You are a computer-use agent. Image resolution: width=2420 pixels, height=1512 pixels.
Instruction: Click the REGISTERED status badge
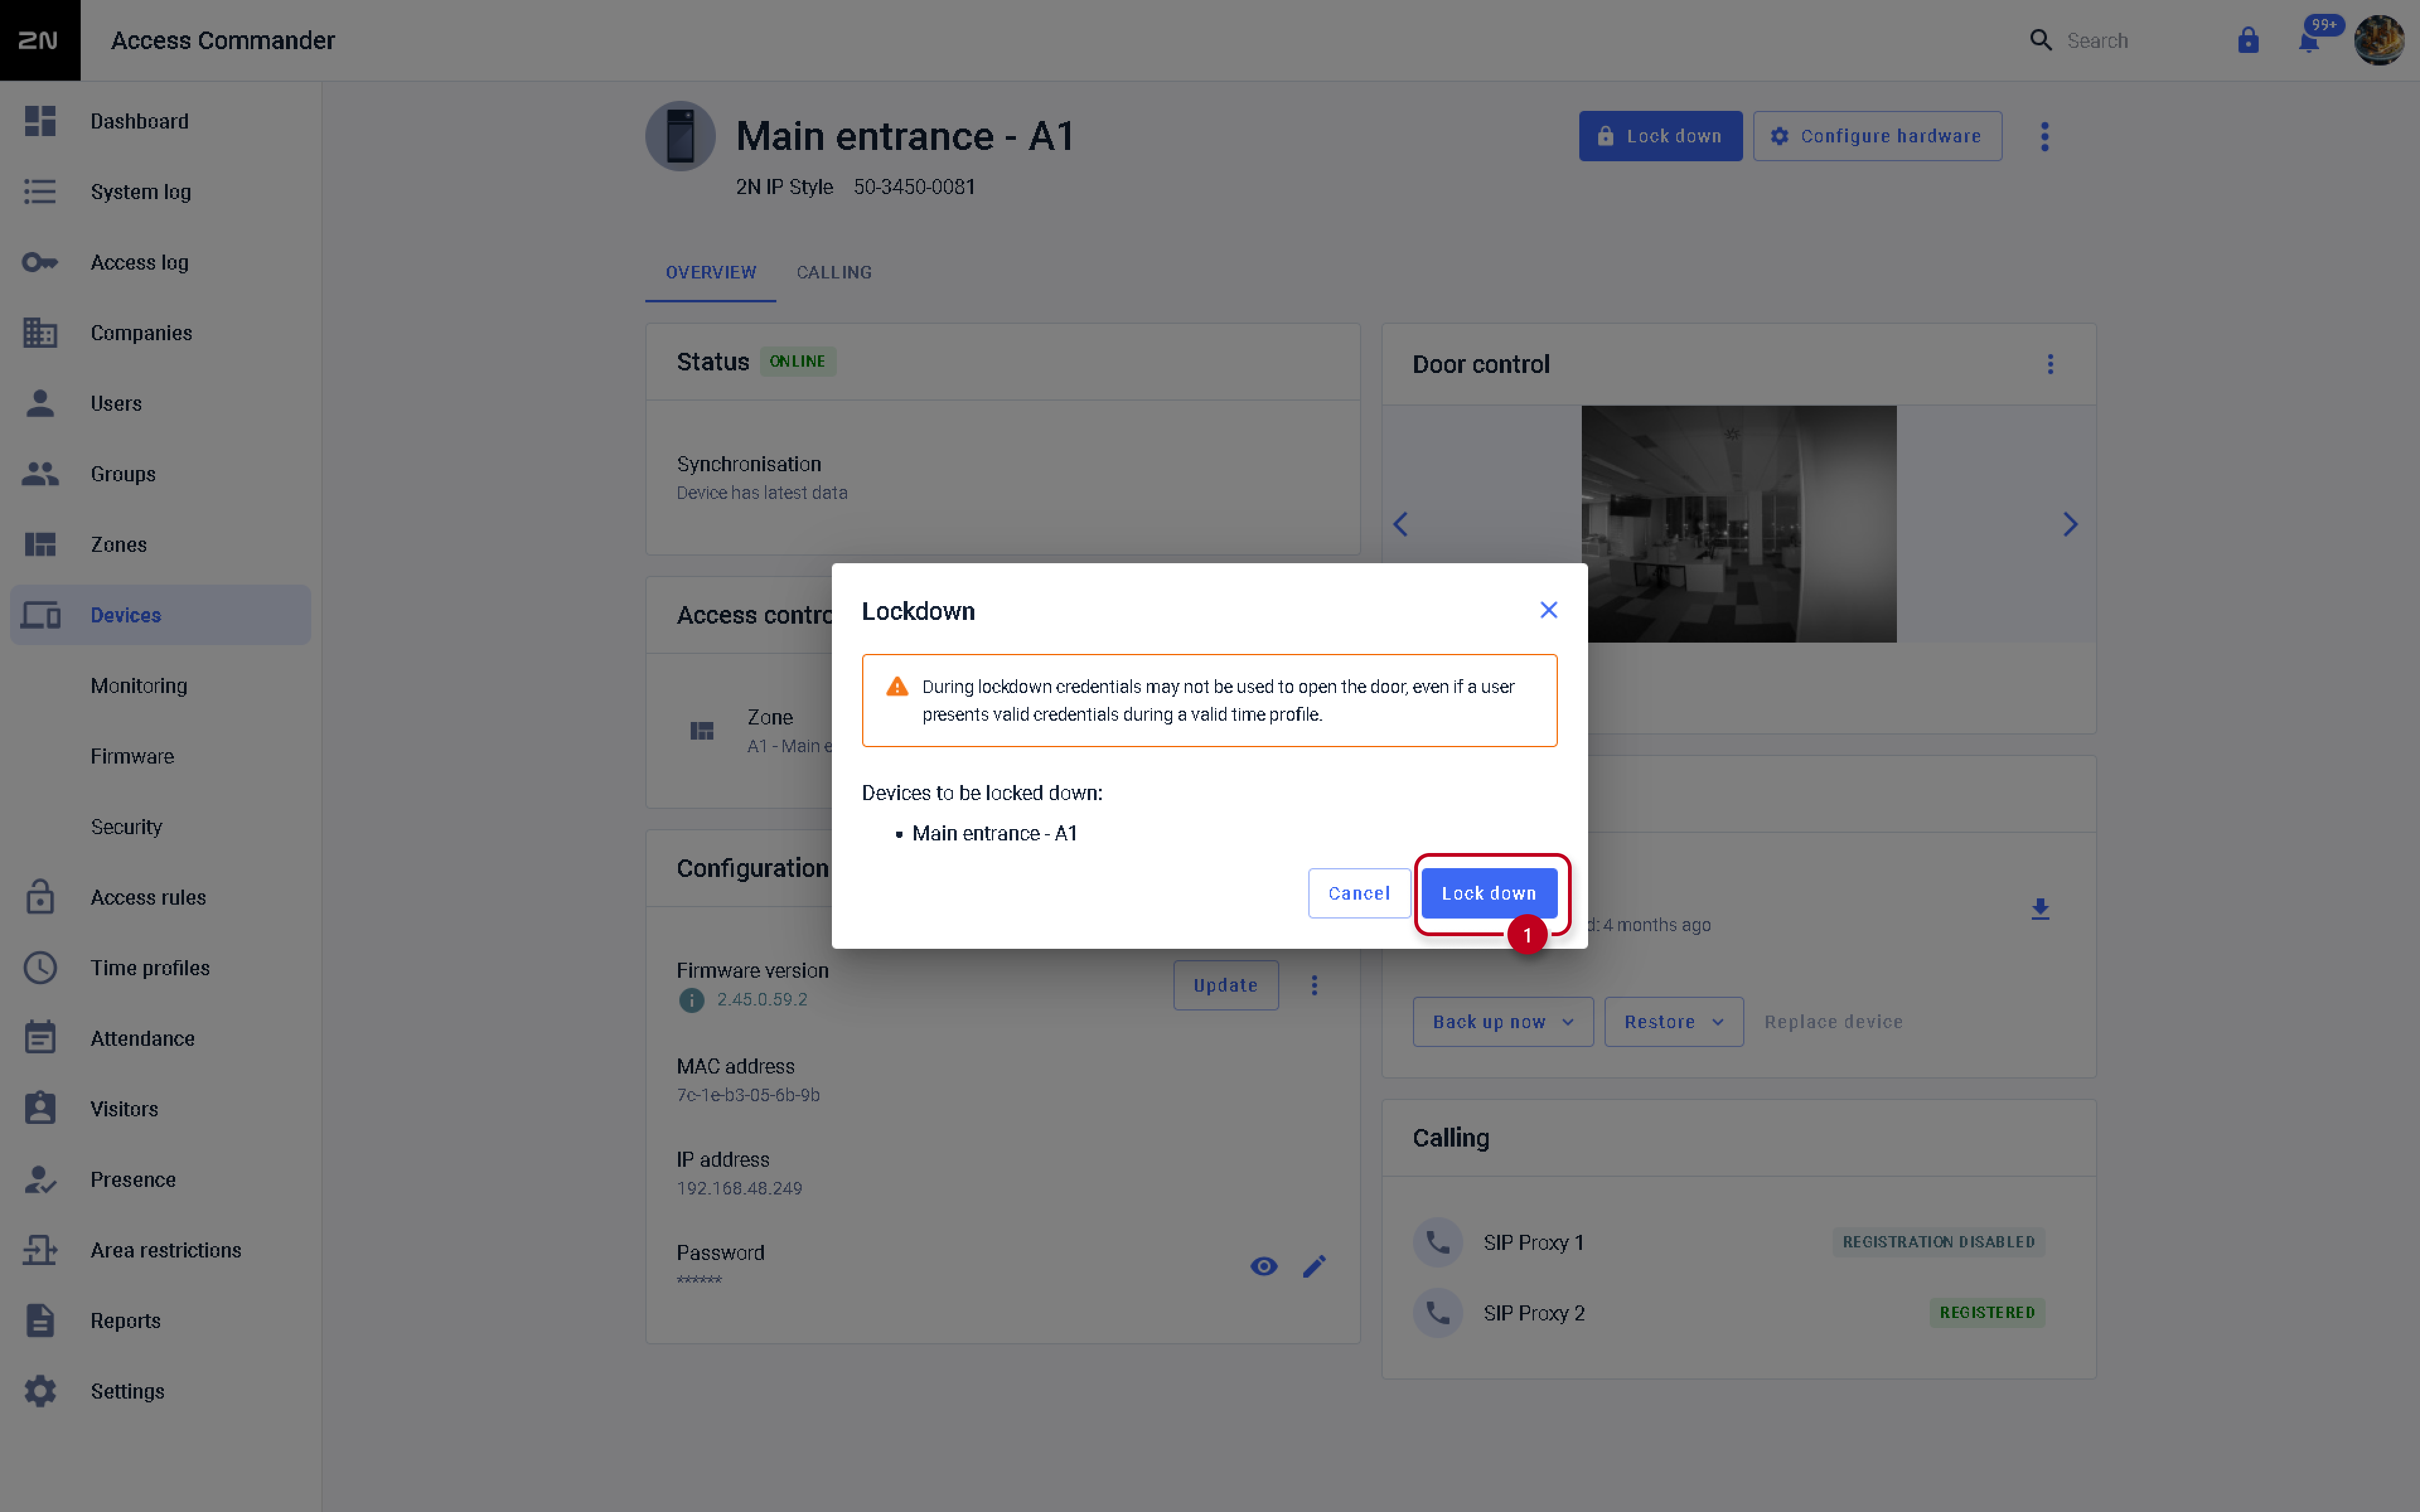1987,1312
